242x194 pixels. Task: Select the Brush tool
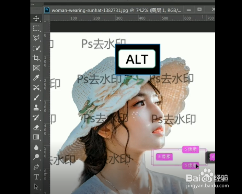[x=36, y=98]
